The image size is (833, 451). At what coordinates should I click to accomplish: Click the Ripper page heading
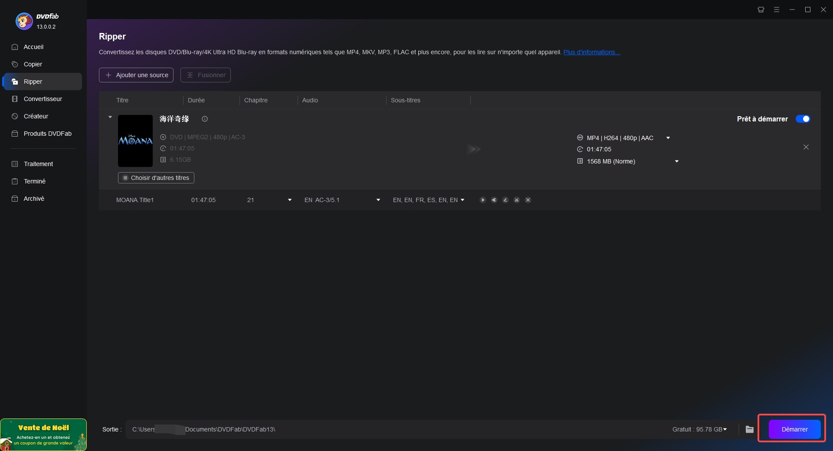coord(112,36)
